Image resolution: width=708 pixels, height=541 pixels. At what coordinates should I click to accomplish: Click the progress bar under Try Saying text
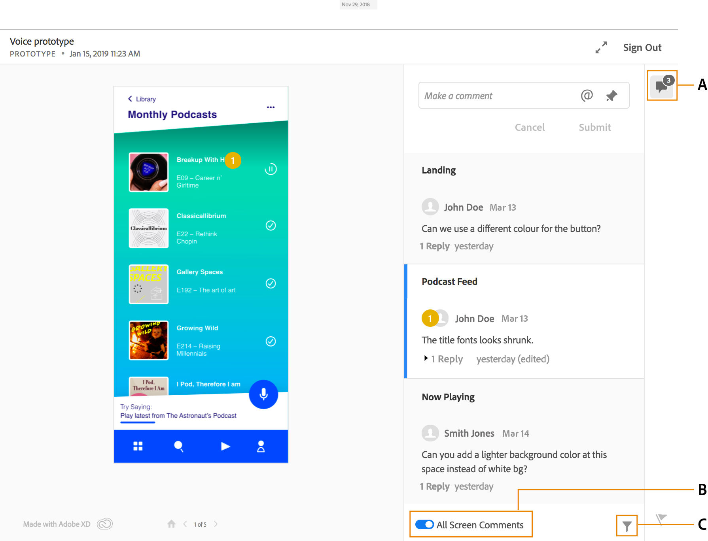pos(137,422)
